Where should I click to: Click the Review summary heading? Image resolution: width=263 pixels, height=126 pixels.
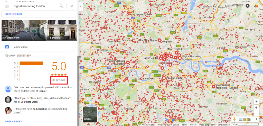(18, 56)
